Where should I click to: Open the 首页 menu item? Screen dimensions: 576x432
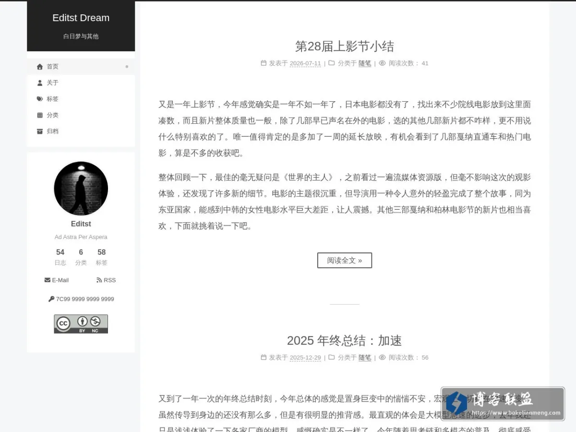point(81,67)
